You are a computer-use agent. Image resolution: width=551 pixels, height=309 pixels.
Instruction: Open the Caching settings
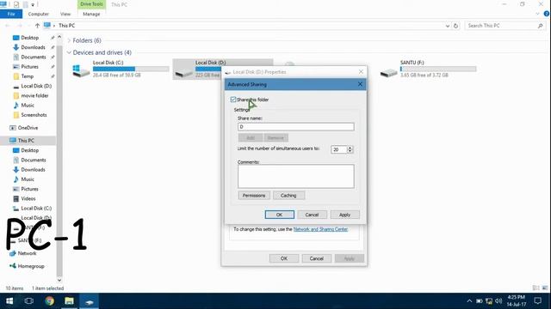pos(288,196)
